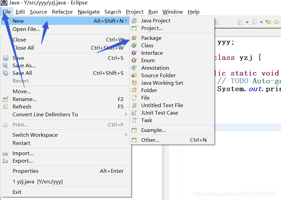Select the Print... menu entry
Screen dimensions: 281x200
[x=65, y=124]
